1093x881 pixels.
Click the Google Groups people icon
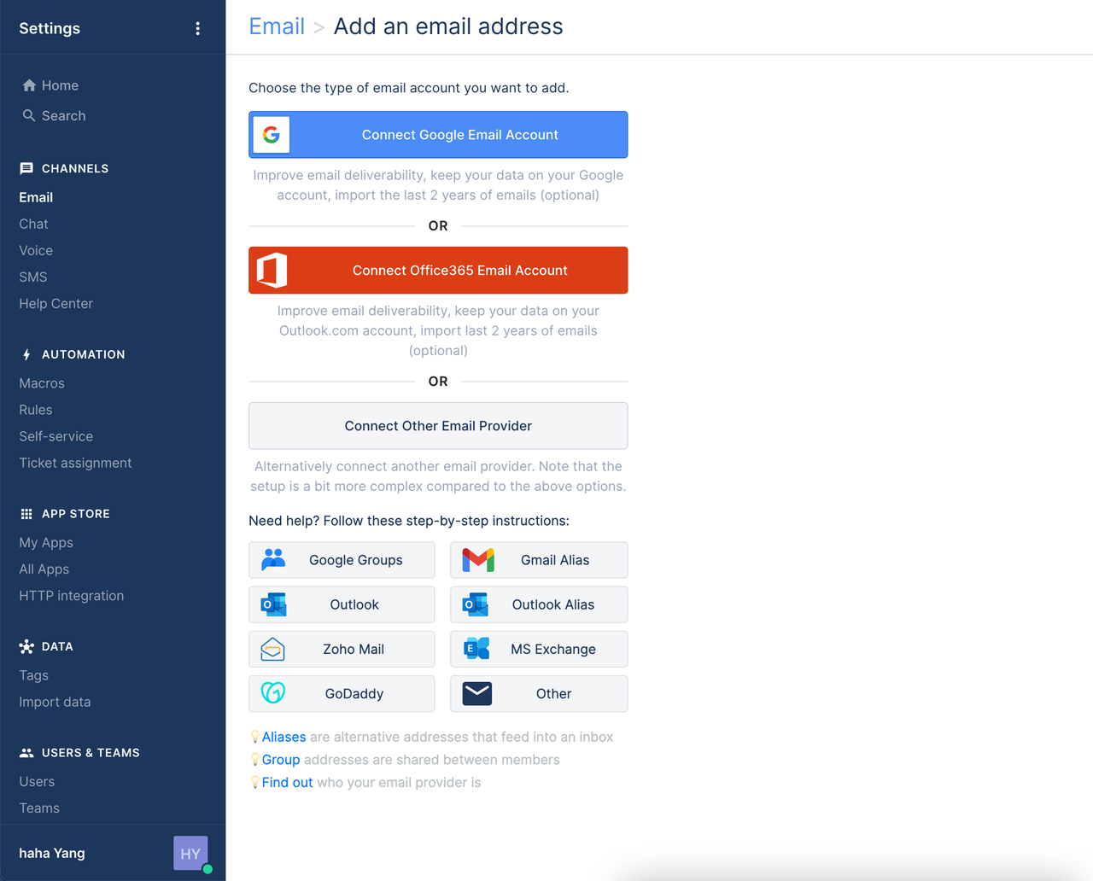pyautogui.click(x=273, y=560)
